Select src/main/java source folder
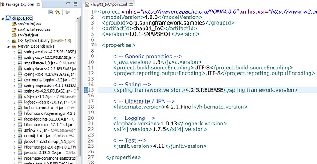The height and width of the screenshot is (164, 317). [29, 24]
